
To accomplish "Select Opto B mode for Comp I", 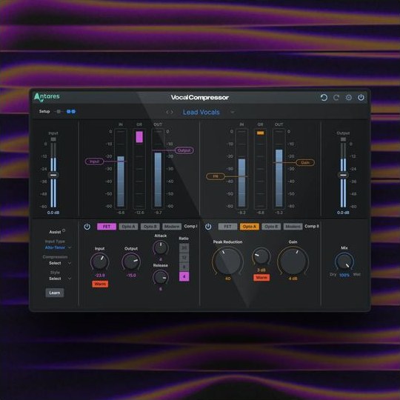I will [x=150, y=227].
